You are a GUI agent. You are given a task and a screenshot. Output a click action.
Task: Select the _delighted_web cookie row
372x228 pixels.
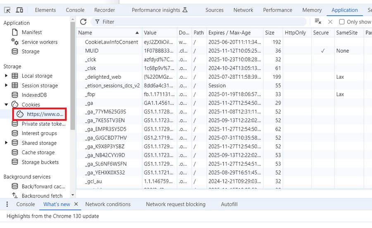pyautogui.click(x=224, y=77)
